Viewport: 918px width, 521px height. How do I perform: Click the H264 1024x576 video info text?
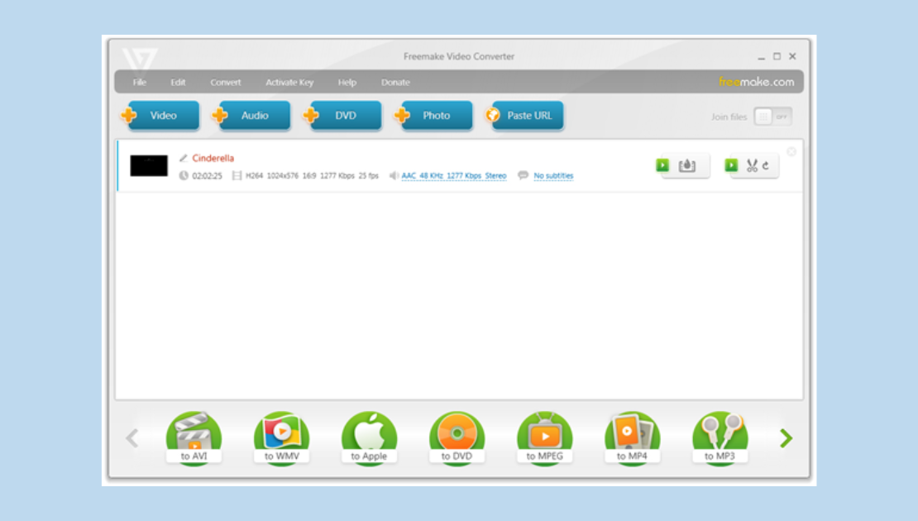click(x=312, y=175)
